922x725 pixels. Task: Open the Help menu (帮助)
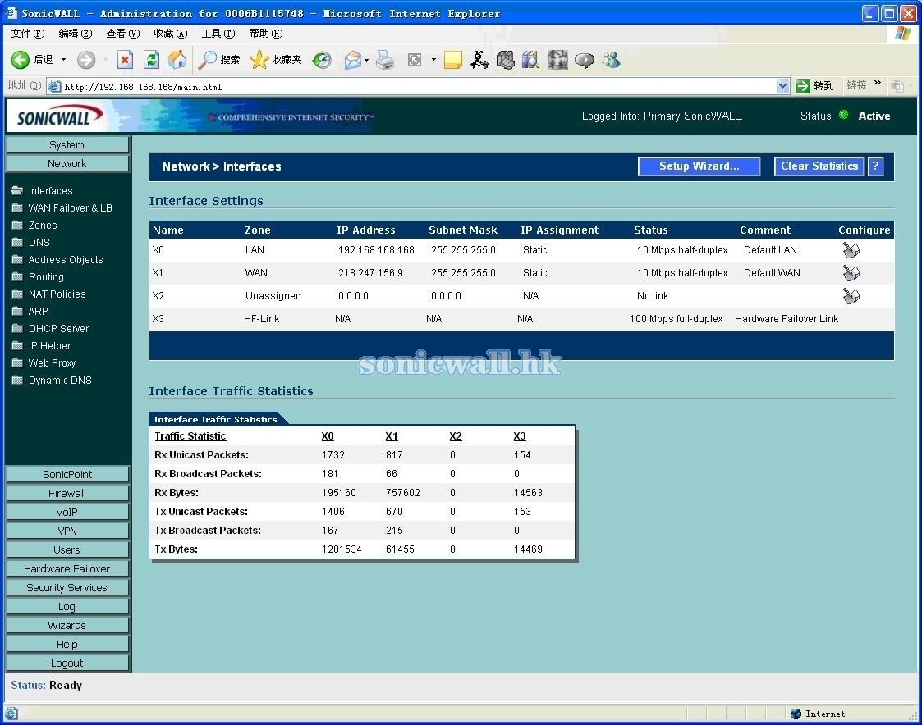click(266, 34)
